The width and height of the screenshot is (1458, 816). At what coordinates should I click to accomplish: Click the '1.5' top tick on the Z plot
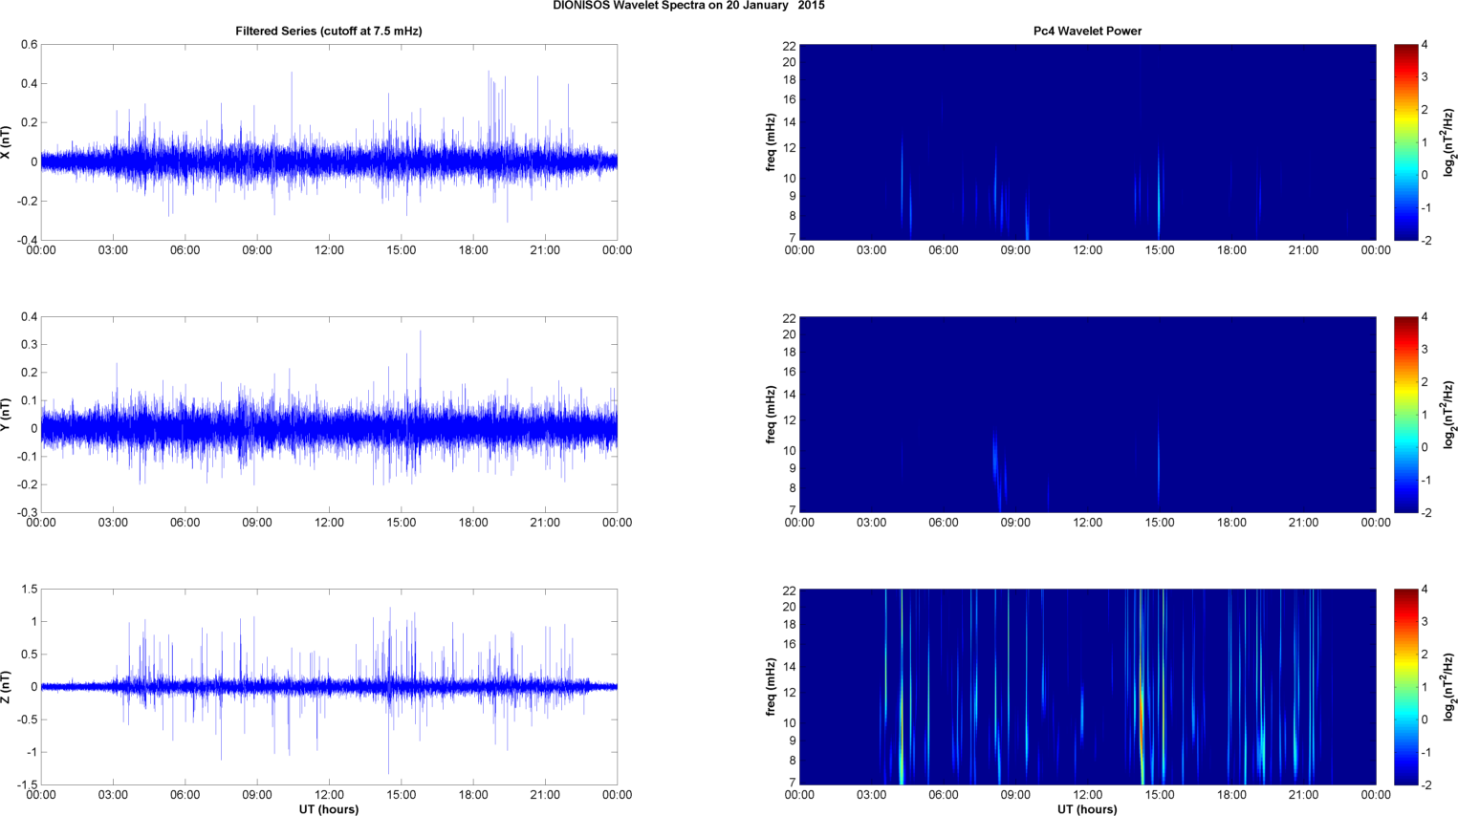[x=30, y=590]
